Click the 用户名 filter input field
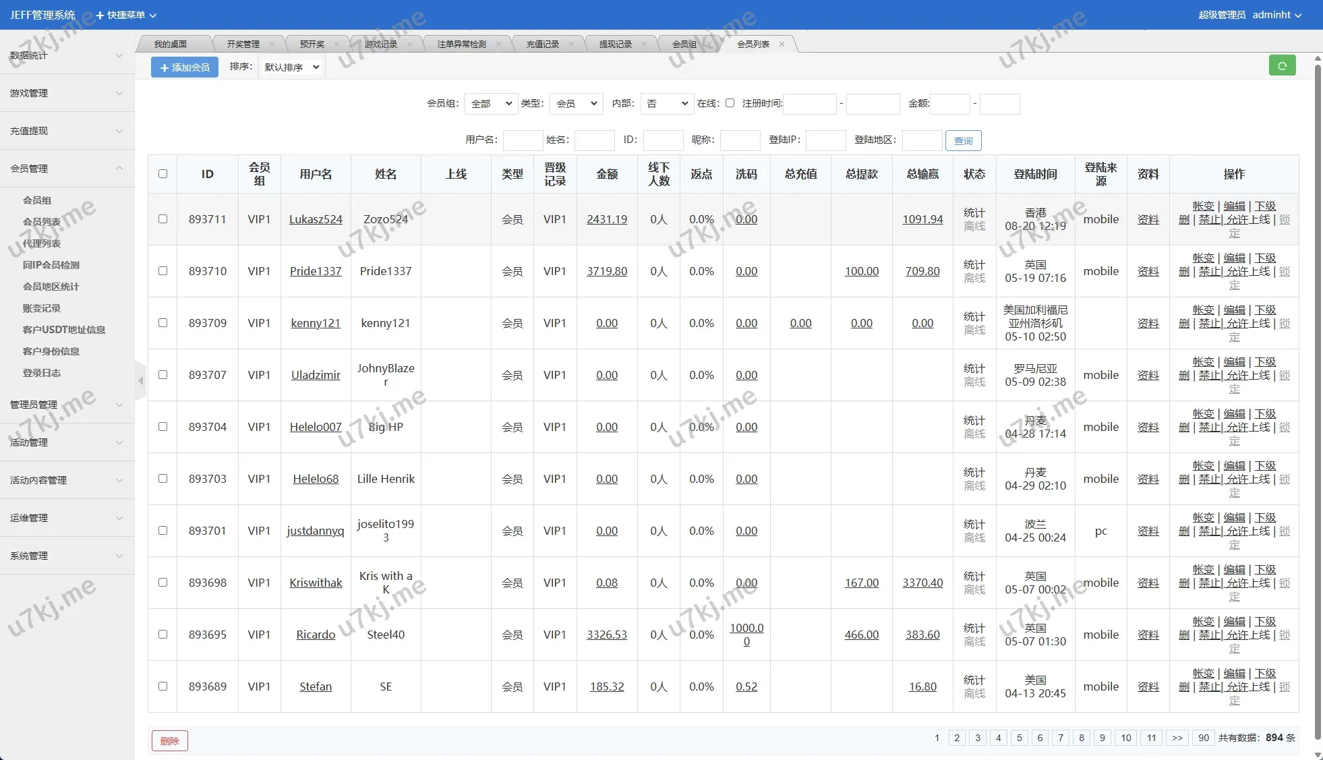1323x760 pixels. click(x=523, y=140)
